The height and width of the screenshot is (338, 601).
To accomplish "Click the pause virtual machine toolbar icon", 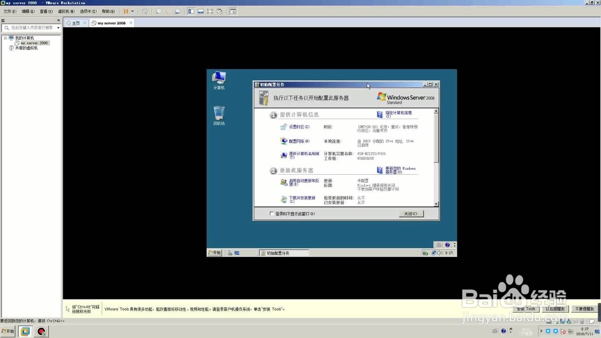I will tap(126, 11).
